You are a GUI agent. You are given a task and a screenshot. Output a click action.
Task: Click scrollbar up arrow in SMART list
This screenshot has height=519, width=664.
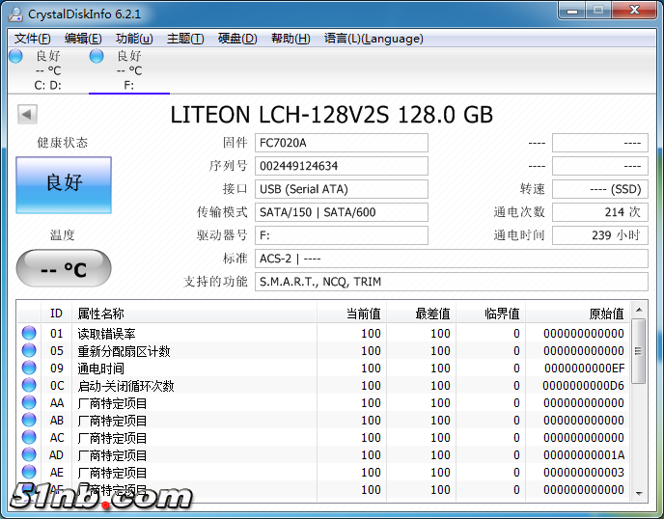[639, 310]
